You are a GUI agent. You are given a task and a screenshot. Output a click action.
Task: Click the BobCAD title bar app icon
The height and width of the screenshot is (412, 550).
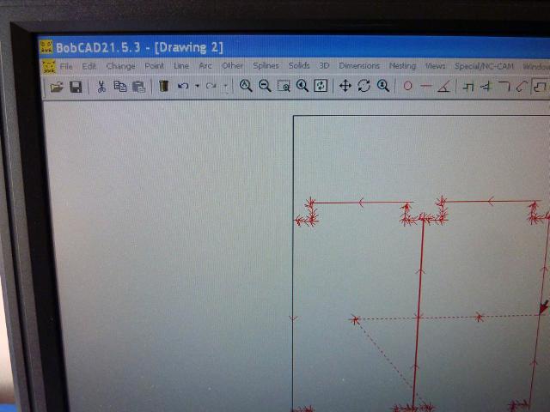(46, 47)
